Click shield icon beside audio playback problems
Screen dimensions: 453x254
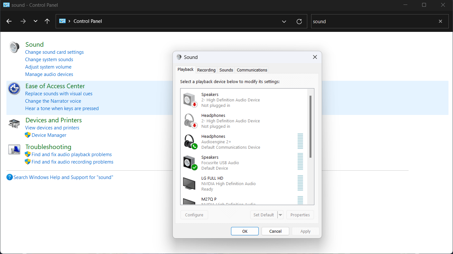(x=28, y=155)
